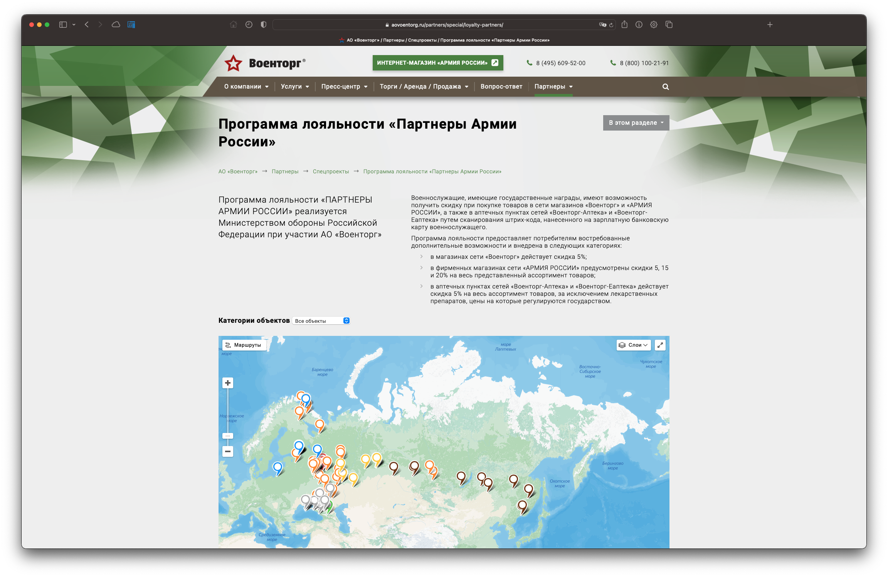Zoom in the map with plus
888x577 pixels.
coord(228,383)
